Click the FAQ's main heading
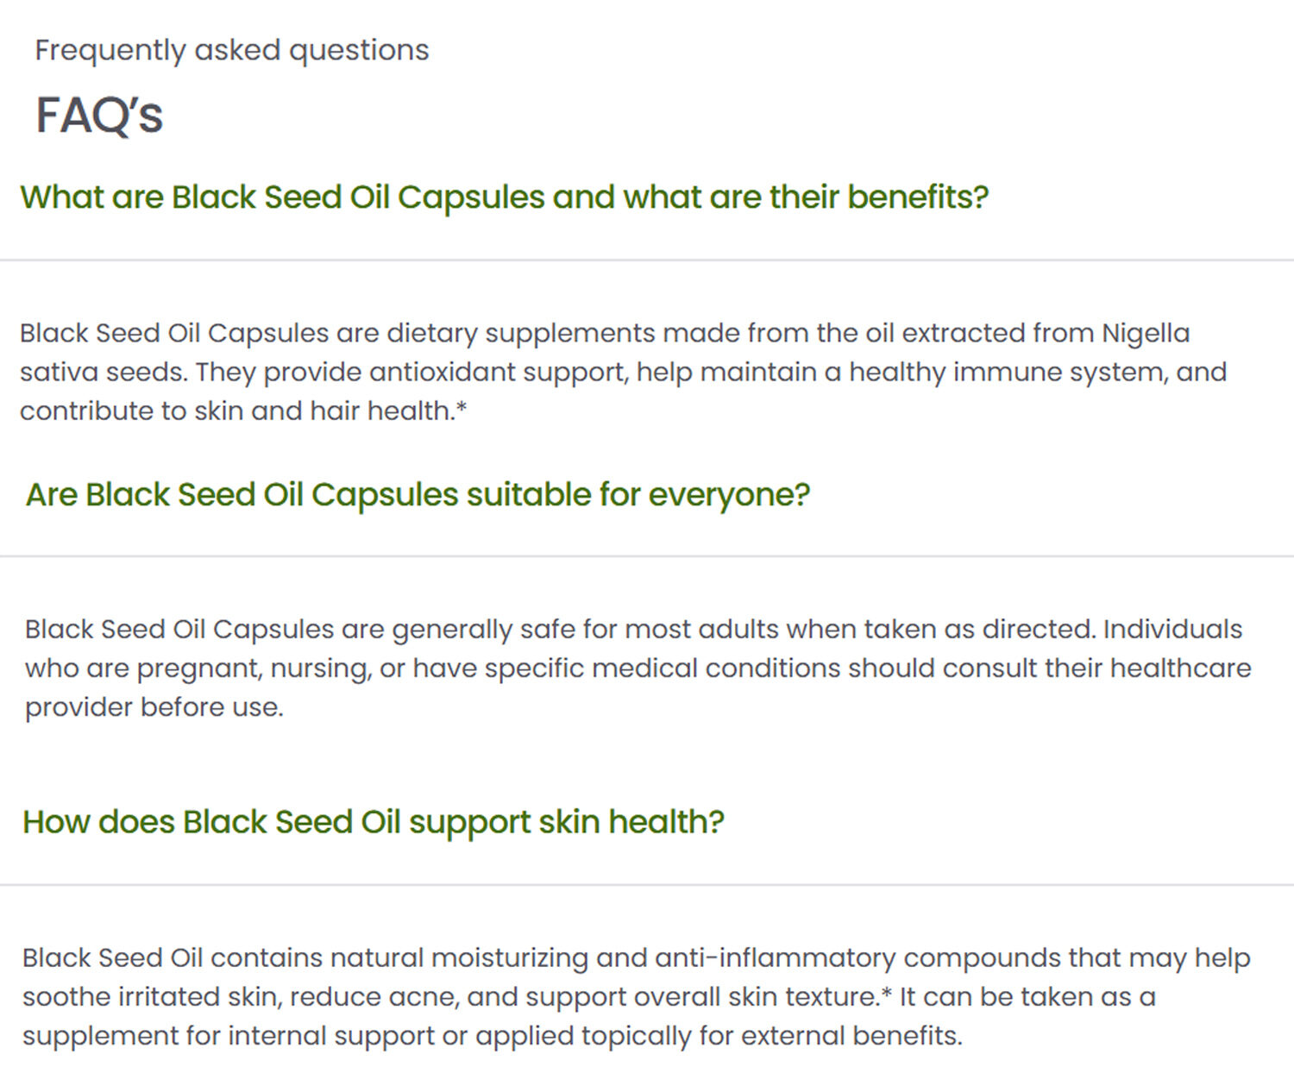The height and width of the screenshot is (1092, 1294). click(99, 115)
